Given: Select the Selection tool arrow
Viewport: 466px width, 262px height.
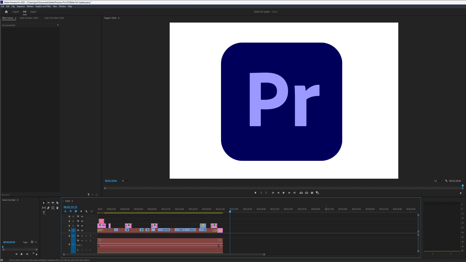Looking at the screenshot, I should pos(44,203).
